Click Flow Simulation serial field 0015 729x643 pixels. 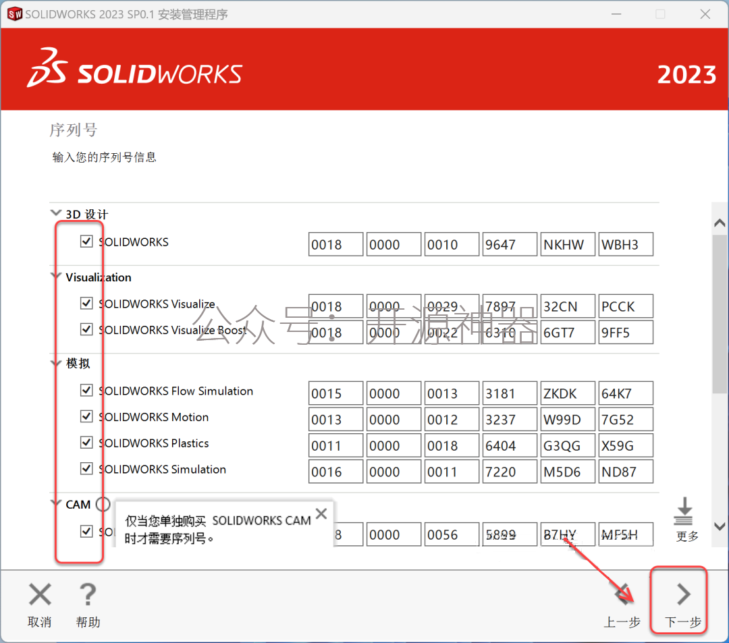tap(335, 393)
